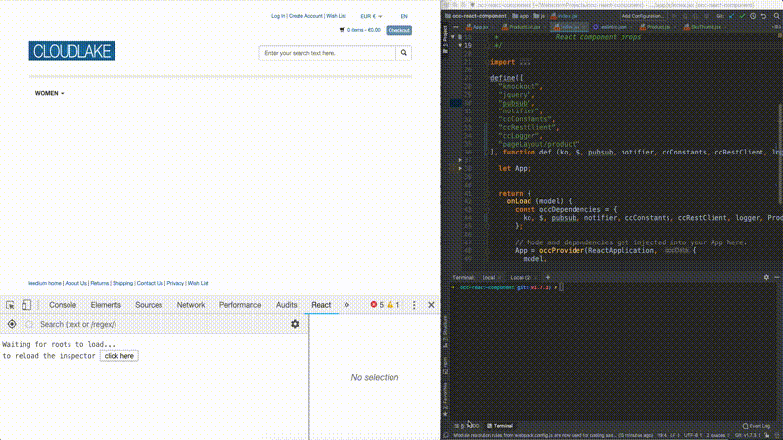This screenshot has height=440, width=783.
Task: Open the Performance tab
Action: [x=240, y=305]
